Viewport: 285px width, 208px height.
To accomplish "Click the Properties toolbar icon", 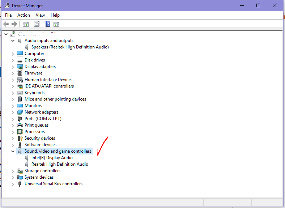I will pos(37,24).
